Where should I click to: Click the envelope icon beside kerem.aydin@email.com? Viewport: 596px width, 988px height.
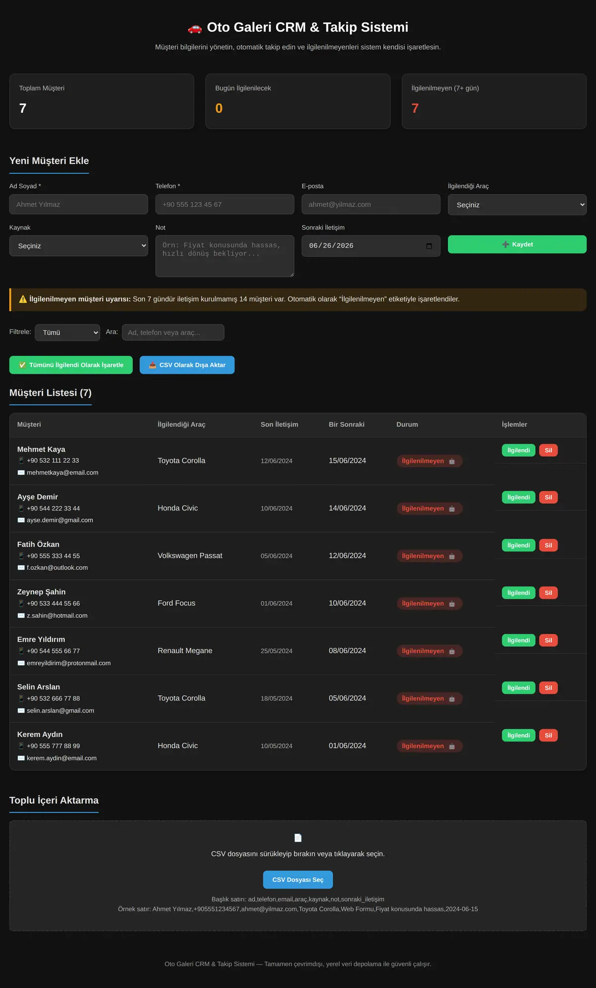tap(21, 758)
